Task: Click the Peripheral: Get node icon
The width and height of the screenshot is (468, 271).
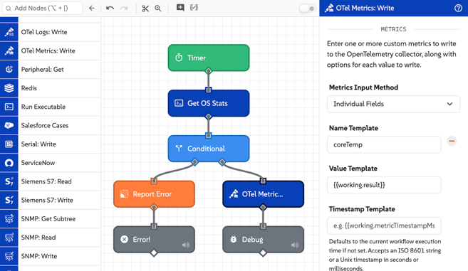Action: pyautogui.click(x=9, y=70)
